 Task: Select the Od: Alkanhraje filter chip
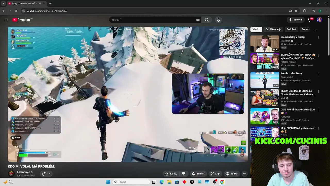click(273, 29)
